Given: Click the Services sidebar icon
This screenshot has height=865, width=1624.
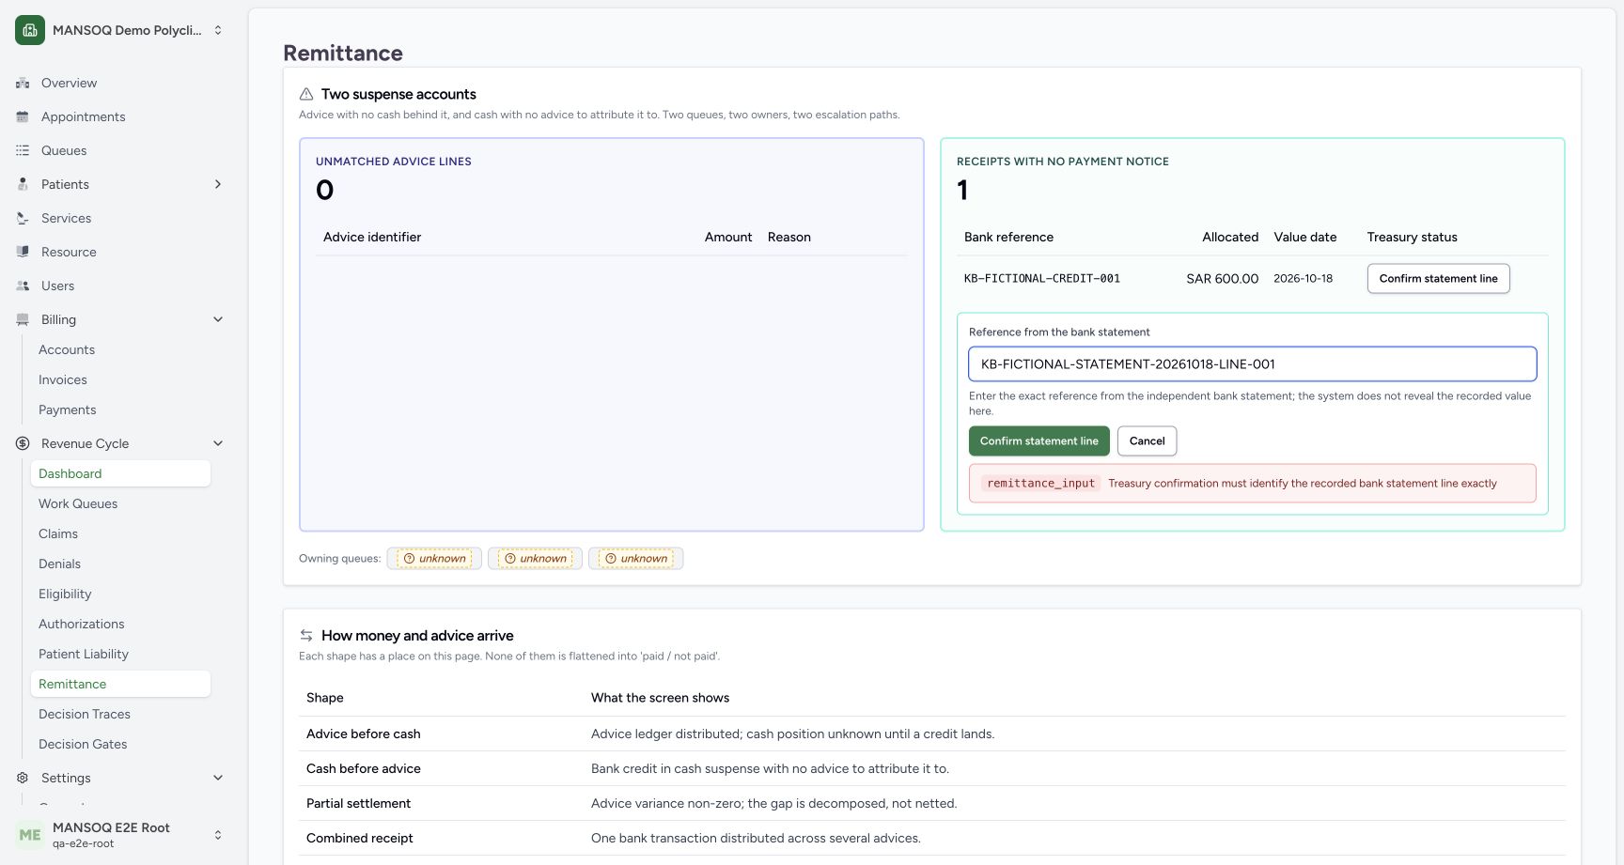Looking at the screenshot, I should [x=23, y=218].
